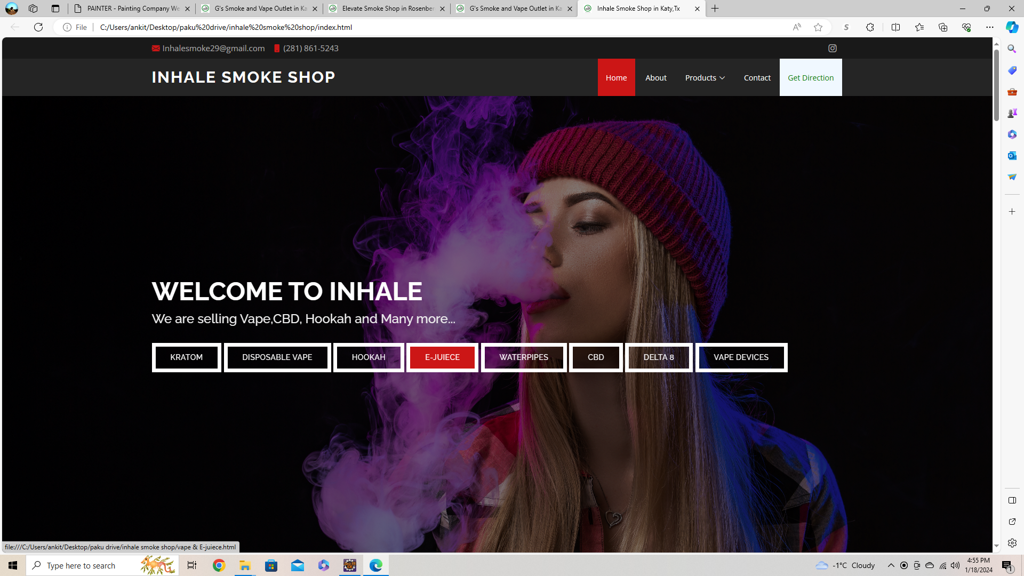This screenshot has width=1024, height=576.
Task: Toggle the split screen icon in the toolbar
Action: click(x=895, y=27)
